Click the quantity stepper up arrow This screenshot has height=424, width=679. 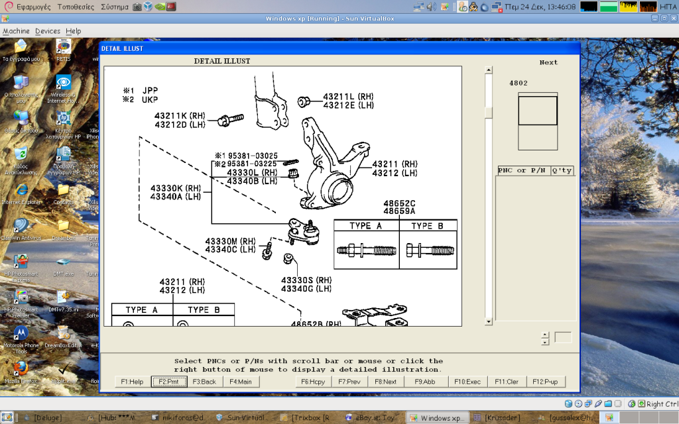[545, 335]
